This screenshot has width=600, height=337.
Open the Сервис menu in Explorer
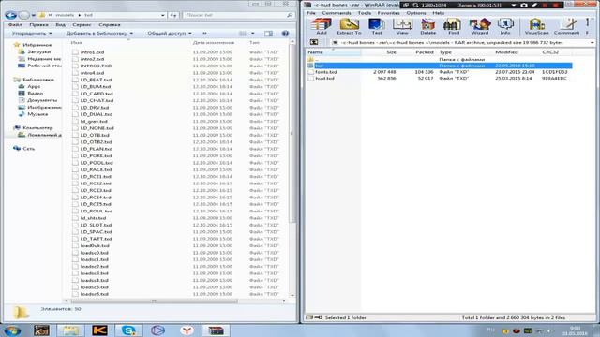click(x=82, y=25)
